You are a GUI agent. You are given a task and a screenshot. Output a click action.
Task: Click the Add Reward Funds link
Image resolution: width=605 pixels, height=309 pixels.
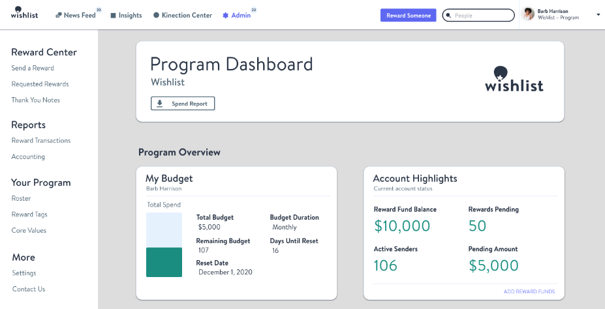pyautogui.click(x=529, y=291)
